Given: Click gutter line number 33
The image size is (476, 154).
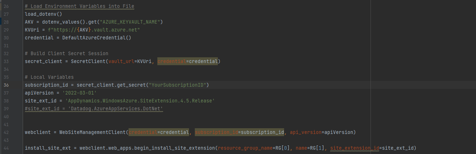Looking at the screenshot, I should tap(6, 61).
